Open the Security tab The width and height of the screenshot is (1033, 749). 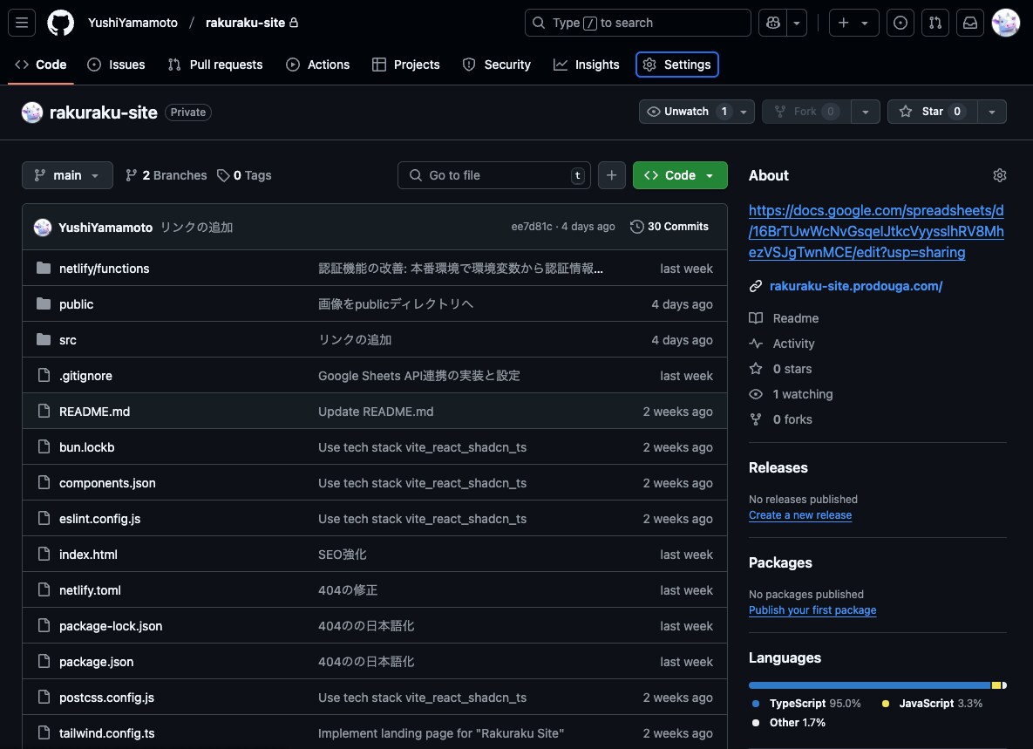(x=498, y=65)
